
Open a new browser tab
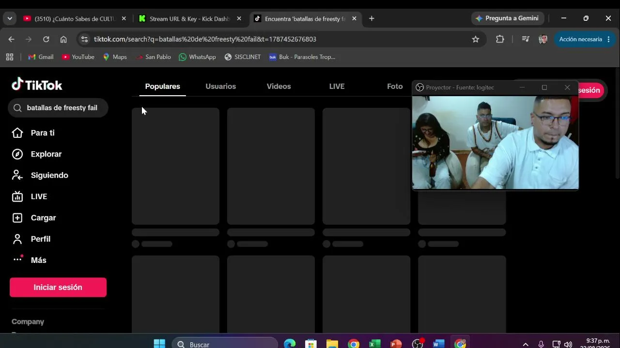372,19
